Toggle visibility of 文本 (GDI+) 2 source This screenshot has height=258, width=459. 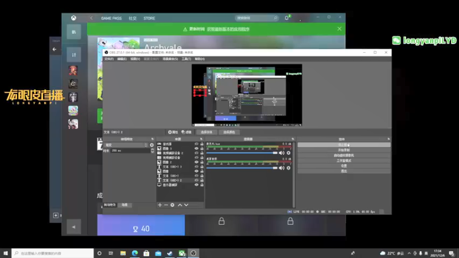[x=196, y=180]
